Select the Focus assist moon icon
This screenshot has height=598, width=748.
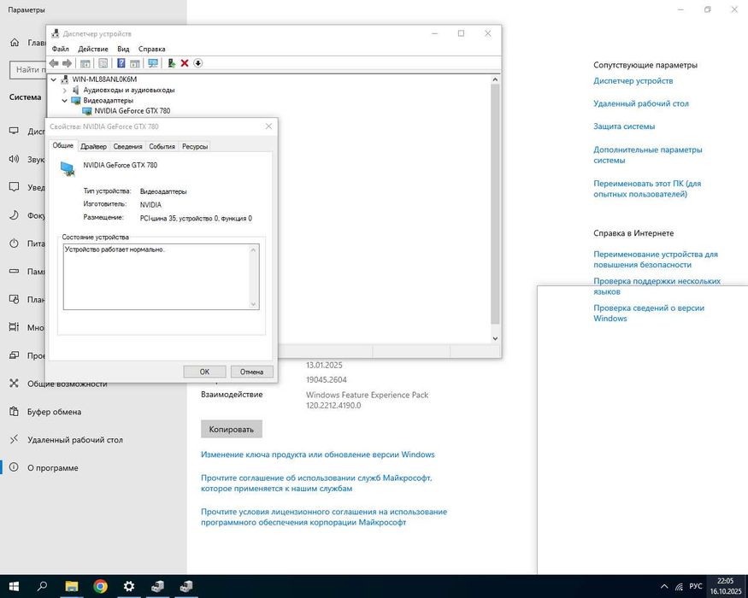coord(15,215)
